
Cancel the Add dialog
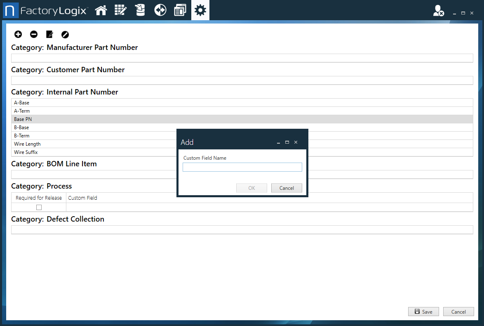[x=287, y=188]
